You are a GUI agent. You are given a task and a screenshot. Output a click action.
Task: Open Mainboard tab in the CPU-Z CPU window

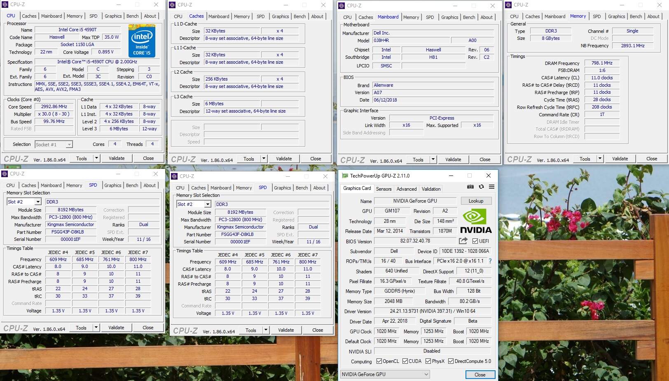click(51, 16)
